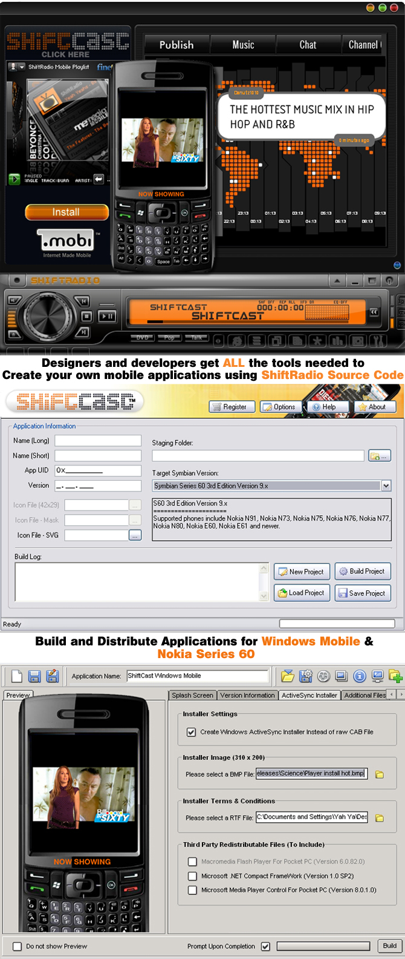
Task: Click the ShiftRadio equalizer graph display
Action: [x=326, y=312]
